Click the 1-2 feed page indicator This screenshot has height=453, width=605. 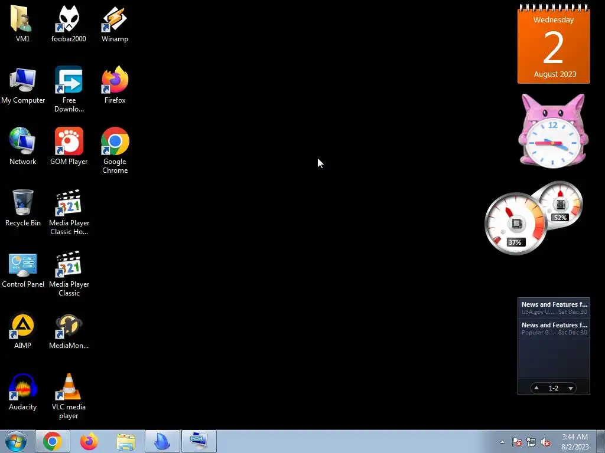[x=554, y=388]
